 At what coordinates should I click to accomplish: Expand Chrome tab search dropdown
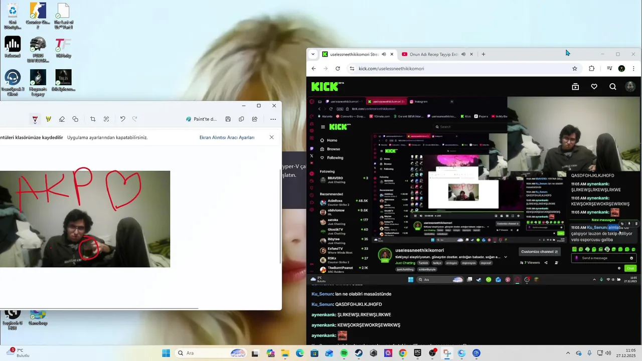click(313, 54)
